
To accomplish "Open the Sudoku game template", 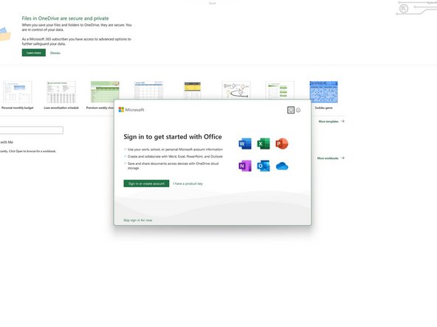I will [x=323, y=92].
